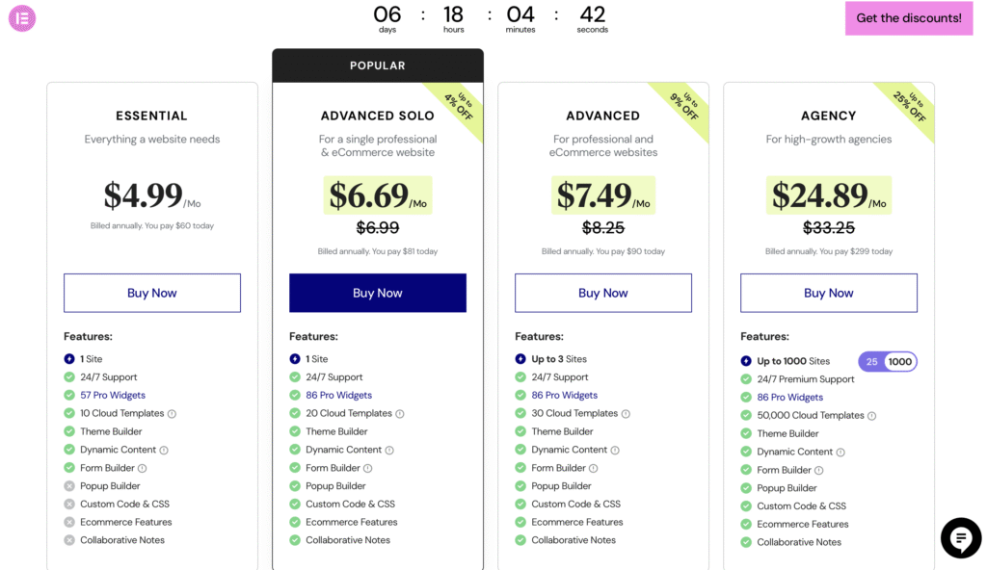Viewport: 987px width, 570px height.
Task: Click the Get the discounts! button
Action: pos(907,18)
